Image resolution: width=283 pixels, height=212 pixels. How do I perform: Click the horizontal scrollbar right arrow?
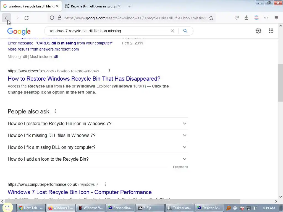click(x=276, y=201)
